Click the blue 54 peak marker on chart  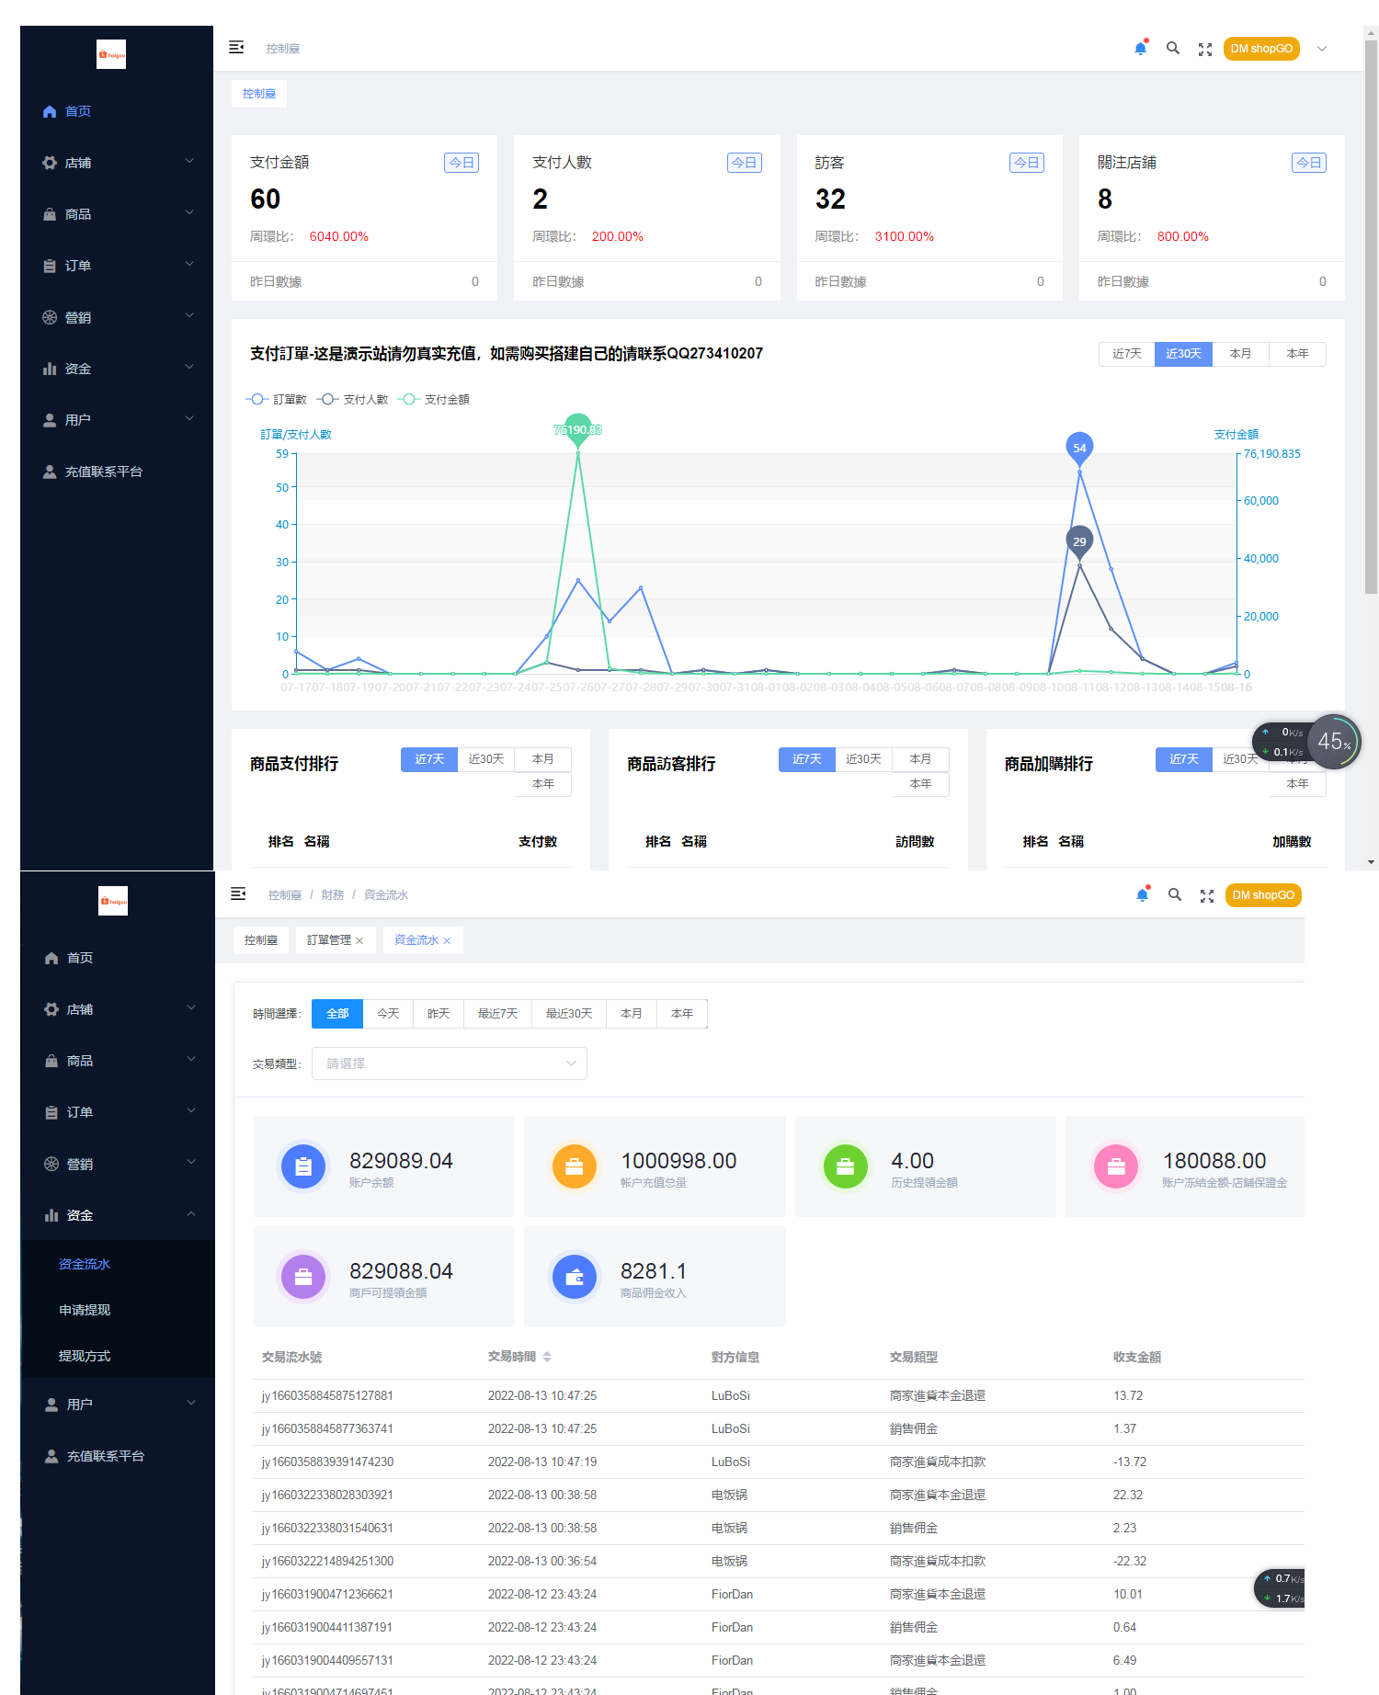click(1079, 448)
